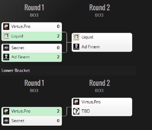152x130 pixels.
Task: Click the Virtus.Pro logo in lower bracket Round 1
Action: (x=6, y=111)
